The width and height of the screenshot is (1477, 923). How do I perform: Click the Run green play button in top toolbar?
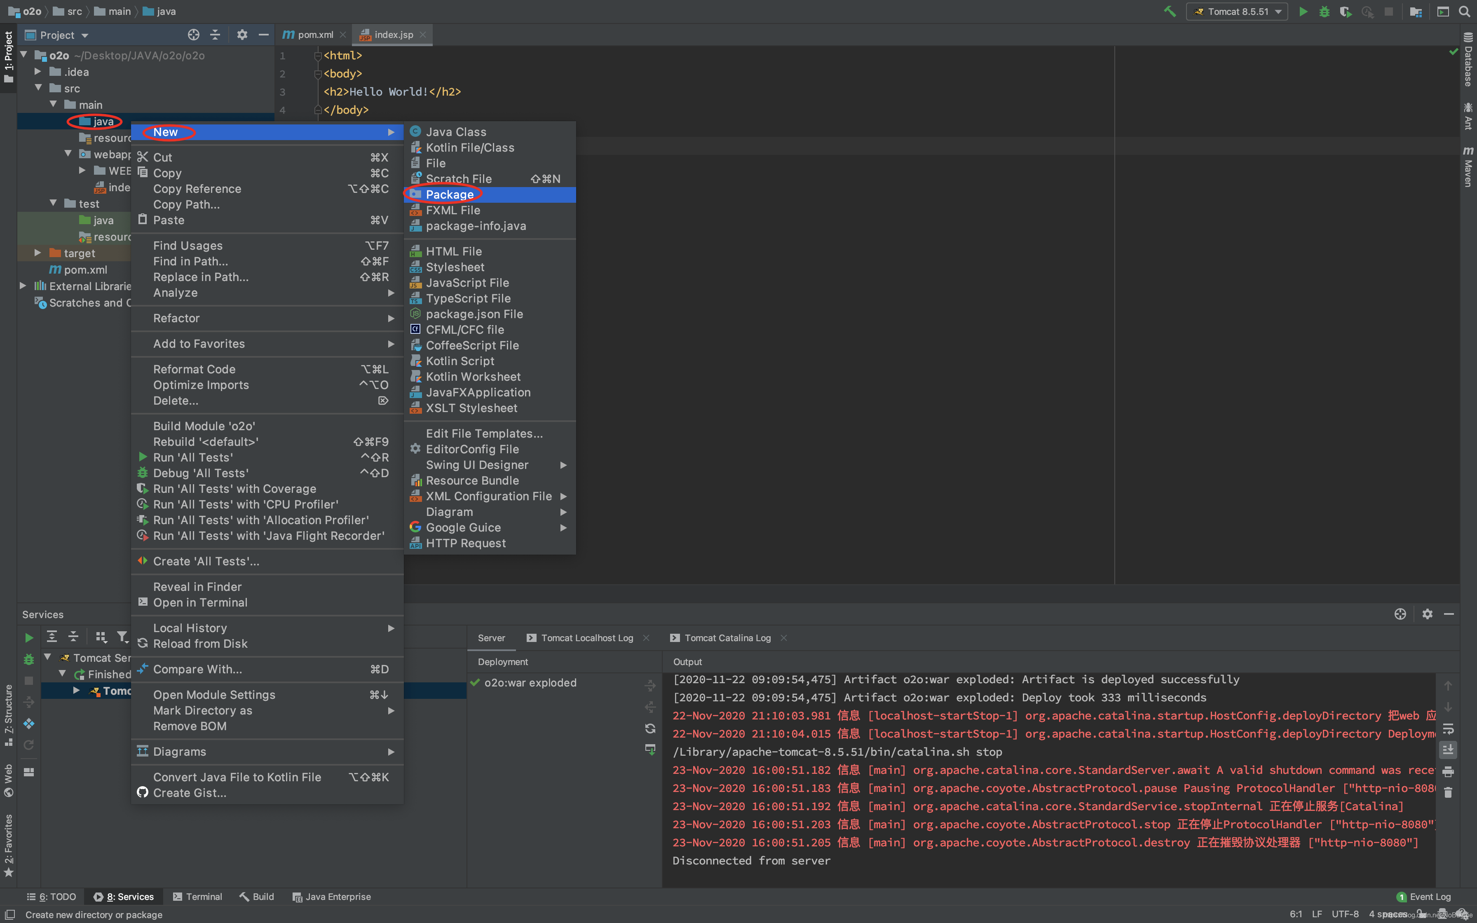coord(1303,12)
